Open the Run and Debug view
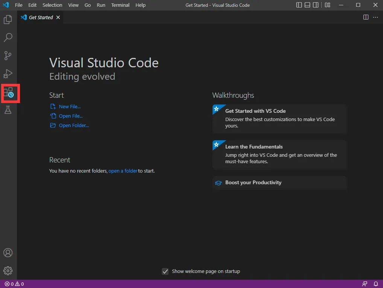 click(8, 74)
